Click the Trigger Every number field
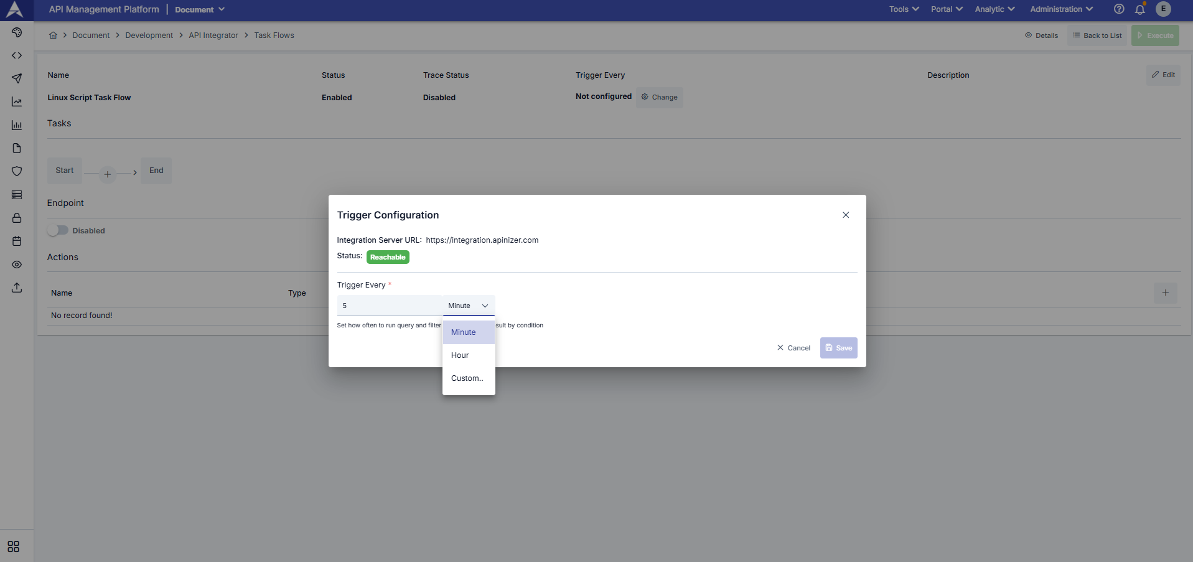Screen dimensions: 1193x562 [389, 306]
